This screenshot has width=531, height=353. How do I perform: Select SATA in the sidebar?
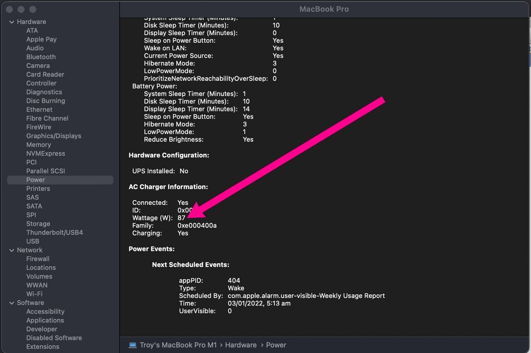pos(34,206)
